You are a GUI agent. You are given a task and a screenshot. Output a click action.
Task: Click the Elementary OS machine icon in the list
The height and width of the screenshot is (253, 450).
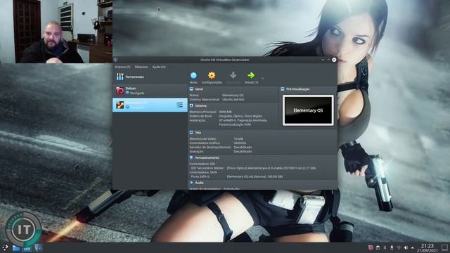[x=120, y=105]
